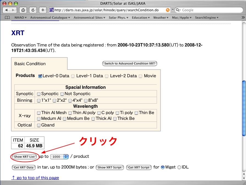Expand the Astronomical Catalogue bookmark menu
This screenshot has width=246, height=185.
[x=50, y=18]
